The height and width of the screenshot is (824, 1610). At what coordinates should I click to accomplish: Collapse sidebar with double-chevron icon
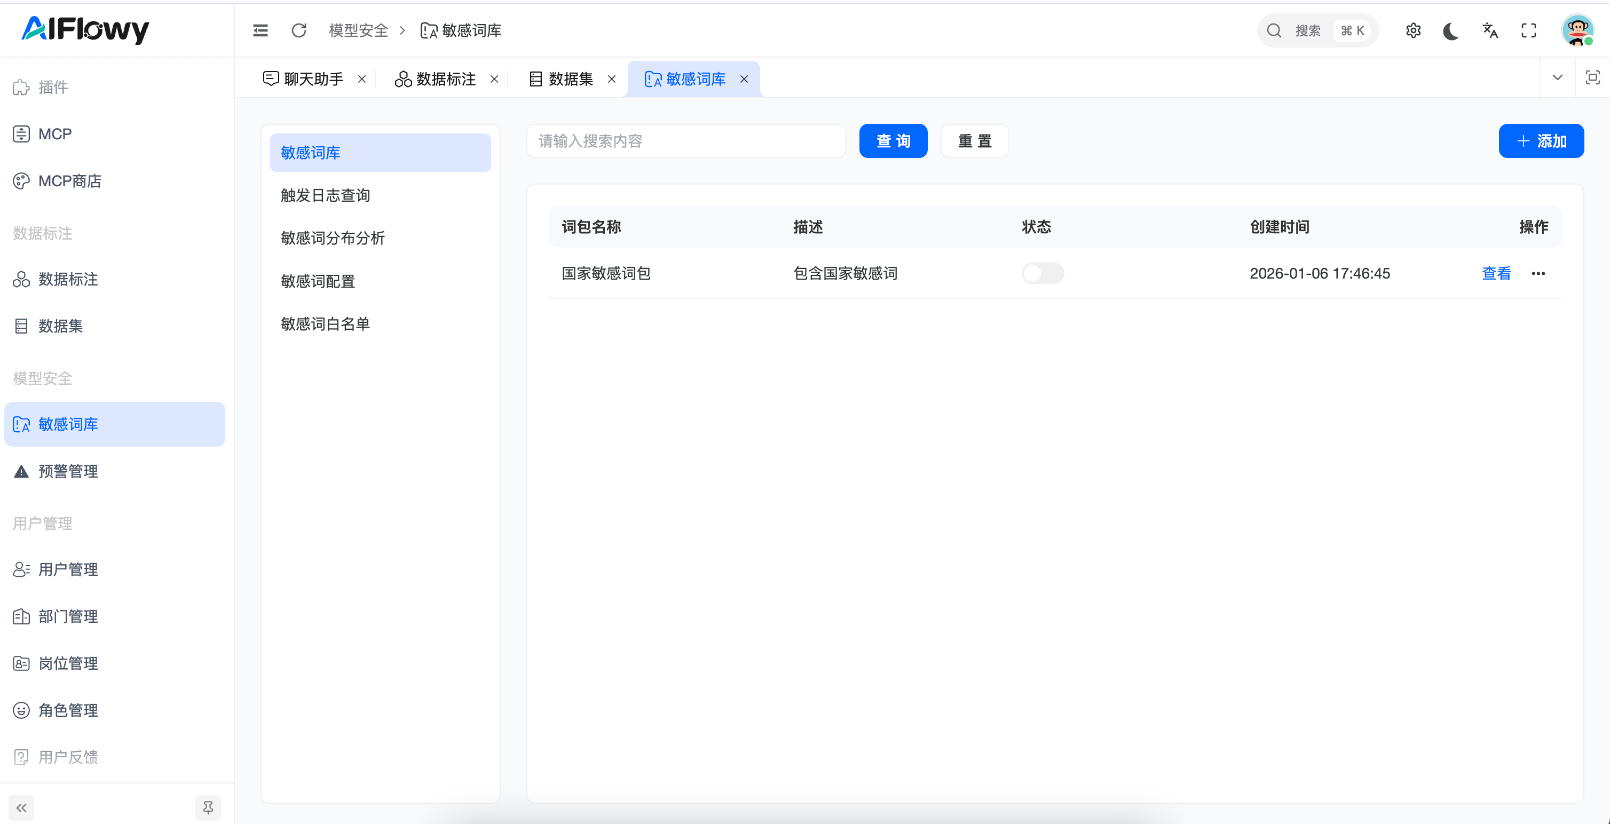(21, 808)
